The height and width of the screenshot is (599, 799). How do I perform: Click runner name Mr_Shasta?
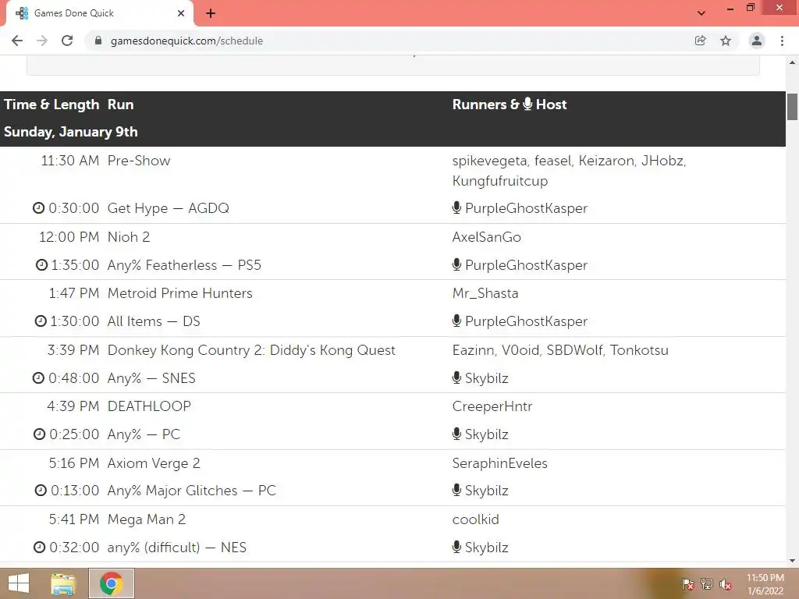point(485,293)
